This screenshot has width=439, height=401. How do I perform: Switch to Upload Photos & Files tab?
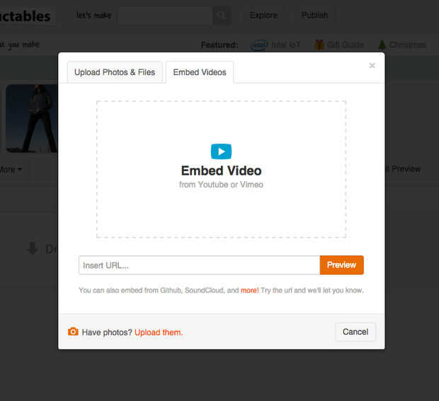(115, 72)
